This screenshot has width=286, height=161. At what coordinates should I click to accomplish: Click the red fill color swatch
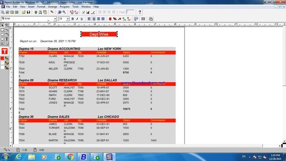[x=2, y=59]
